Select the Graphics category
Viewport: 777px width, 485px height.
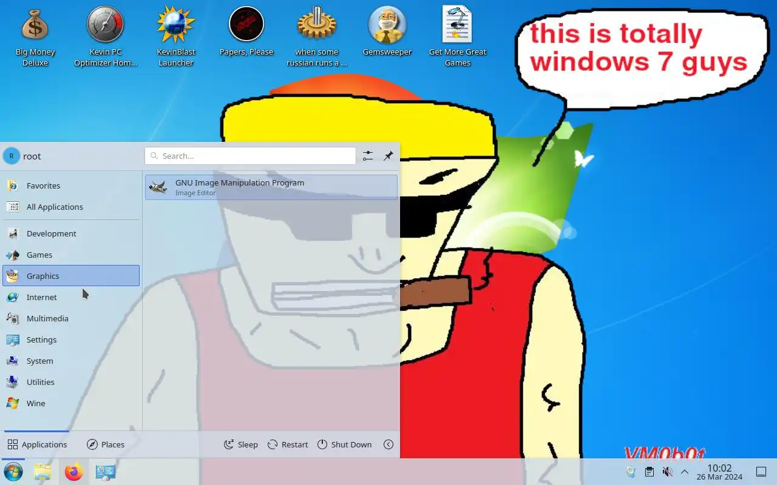(x=71, y=276)
